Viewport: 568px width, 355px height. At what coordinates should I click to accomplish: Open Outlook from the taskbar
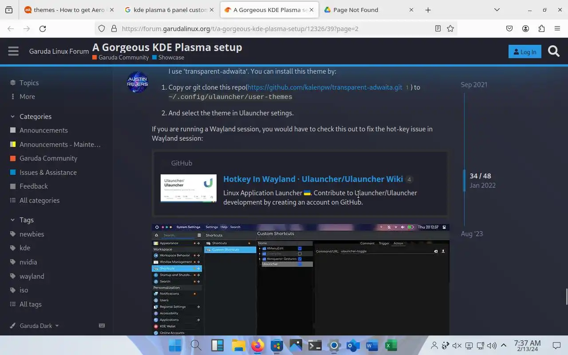[353, 345]
